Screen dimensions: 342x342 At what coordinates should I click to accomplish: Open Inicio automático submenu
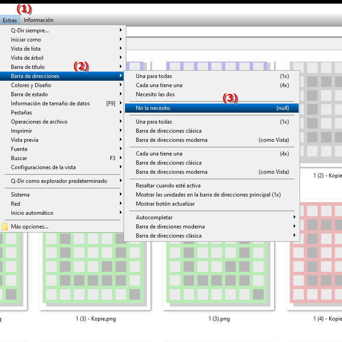click(62, 213)
